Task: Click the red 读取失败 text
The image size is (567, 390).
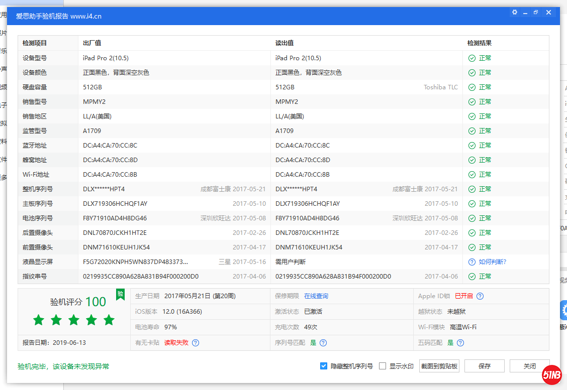Action: [176, 343]
